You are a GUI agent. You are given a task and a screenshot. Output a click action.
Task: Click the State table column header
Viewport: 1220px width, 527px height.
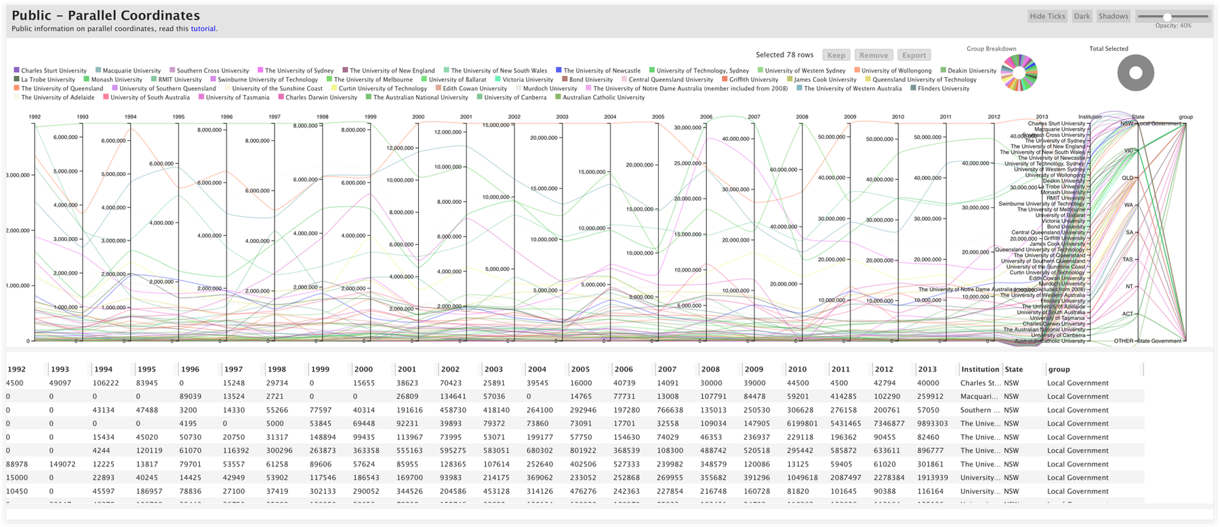tap(1014, 369)
